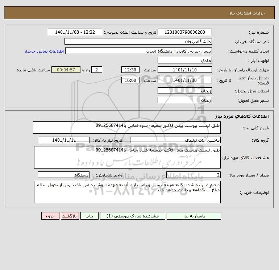
Task: Open اطلاعات تماس خریدار link
Action: pyautogui.click(x=44, y=51)
